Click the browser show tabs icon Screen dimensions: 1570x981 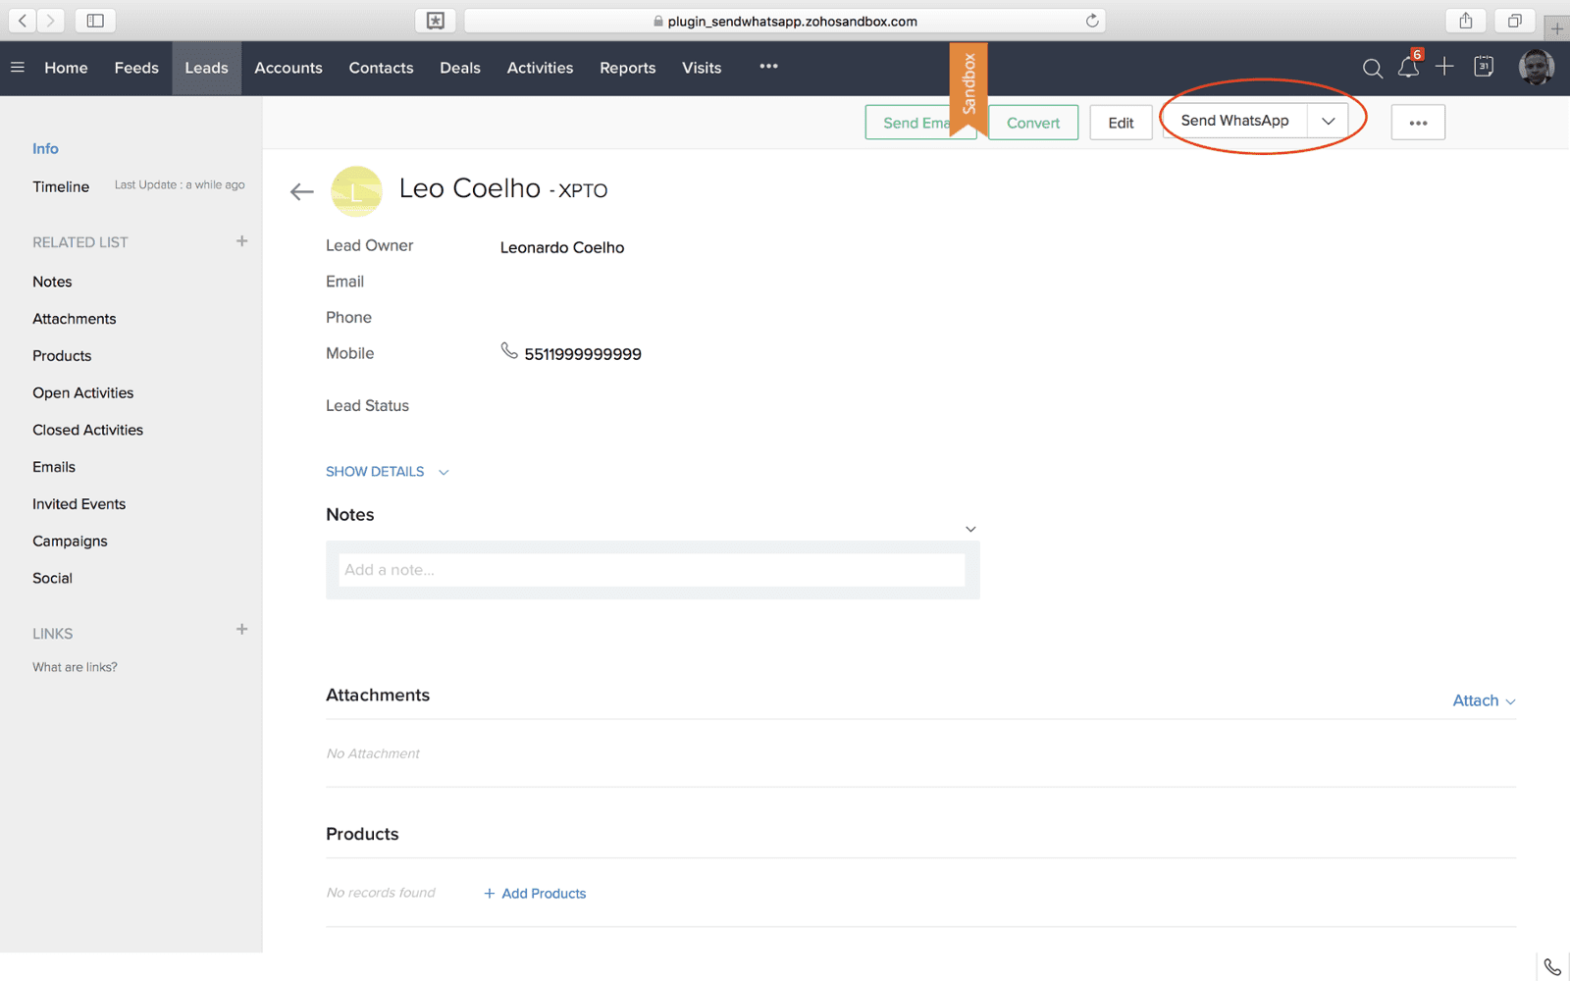tap(1515, 21)
